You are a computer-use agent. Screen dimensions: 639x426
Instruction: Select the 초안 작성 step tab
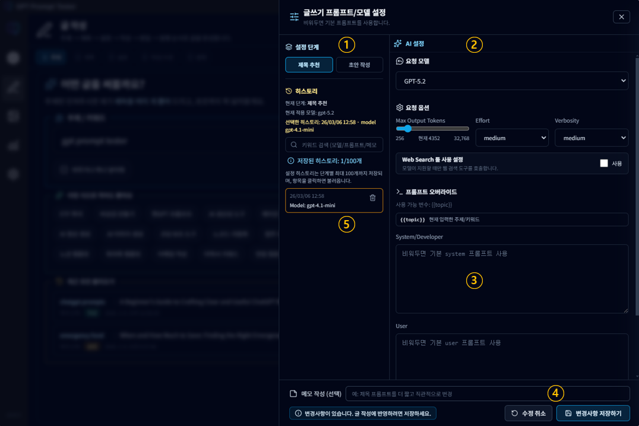point(359,65)
